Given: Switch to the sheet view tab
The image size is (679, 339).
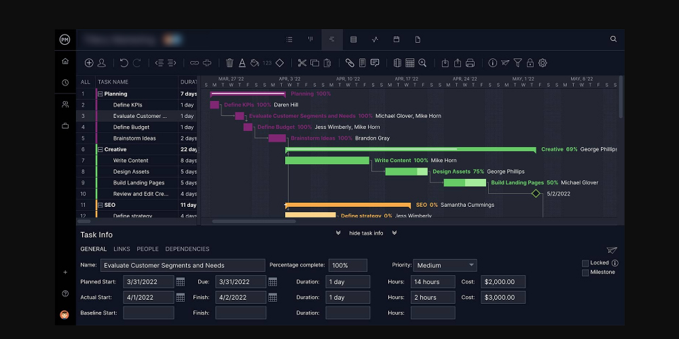Looking at the screenshot, I should [353, 39].
